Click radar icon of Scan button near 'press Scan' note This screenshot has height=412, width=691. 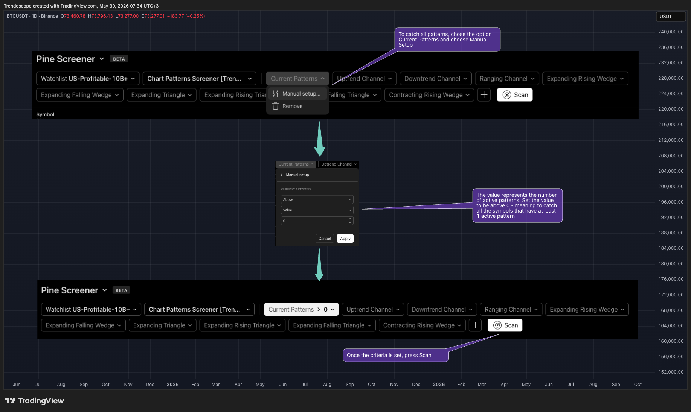497,325
